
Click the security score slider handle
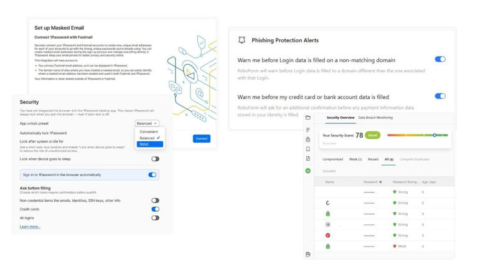pos(434,135)
